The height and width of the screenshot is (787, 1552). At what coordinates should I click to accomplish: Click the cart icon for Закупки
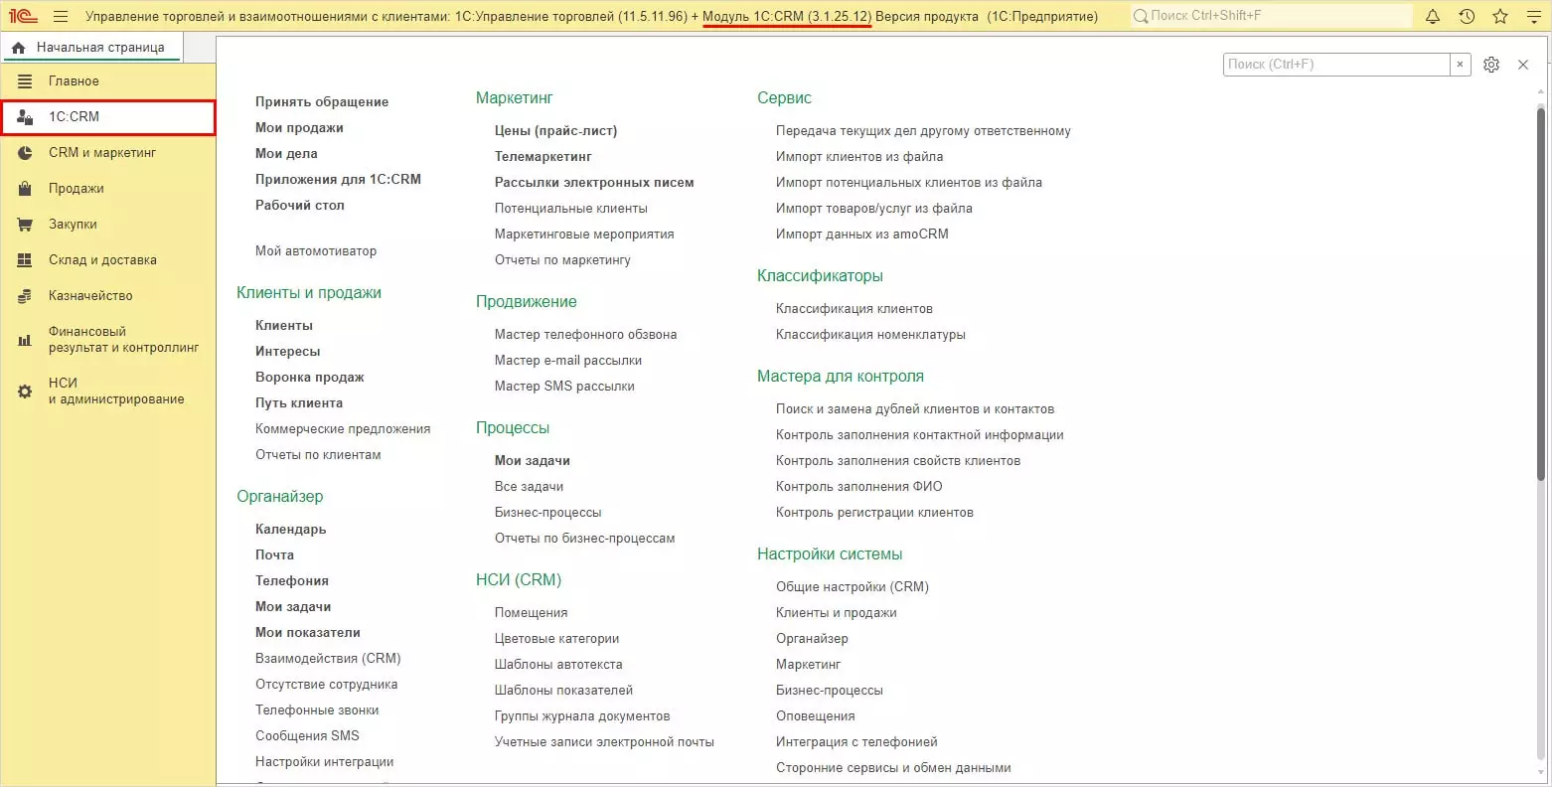[x=25, y=225]
